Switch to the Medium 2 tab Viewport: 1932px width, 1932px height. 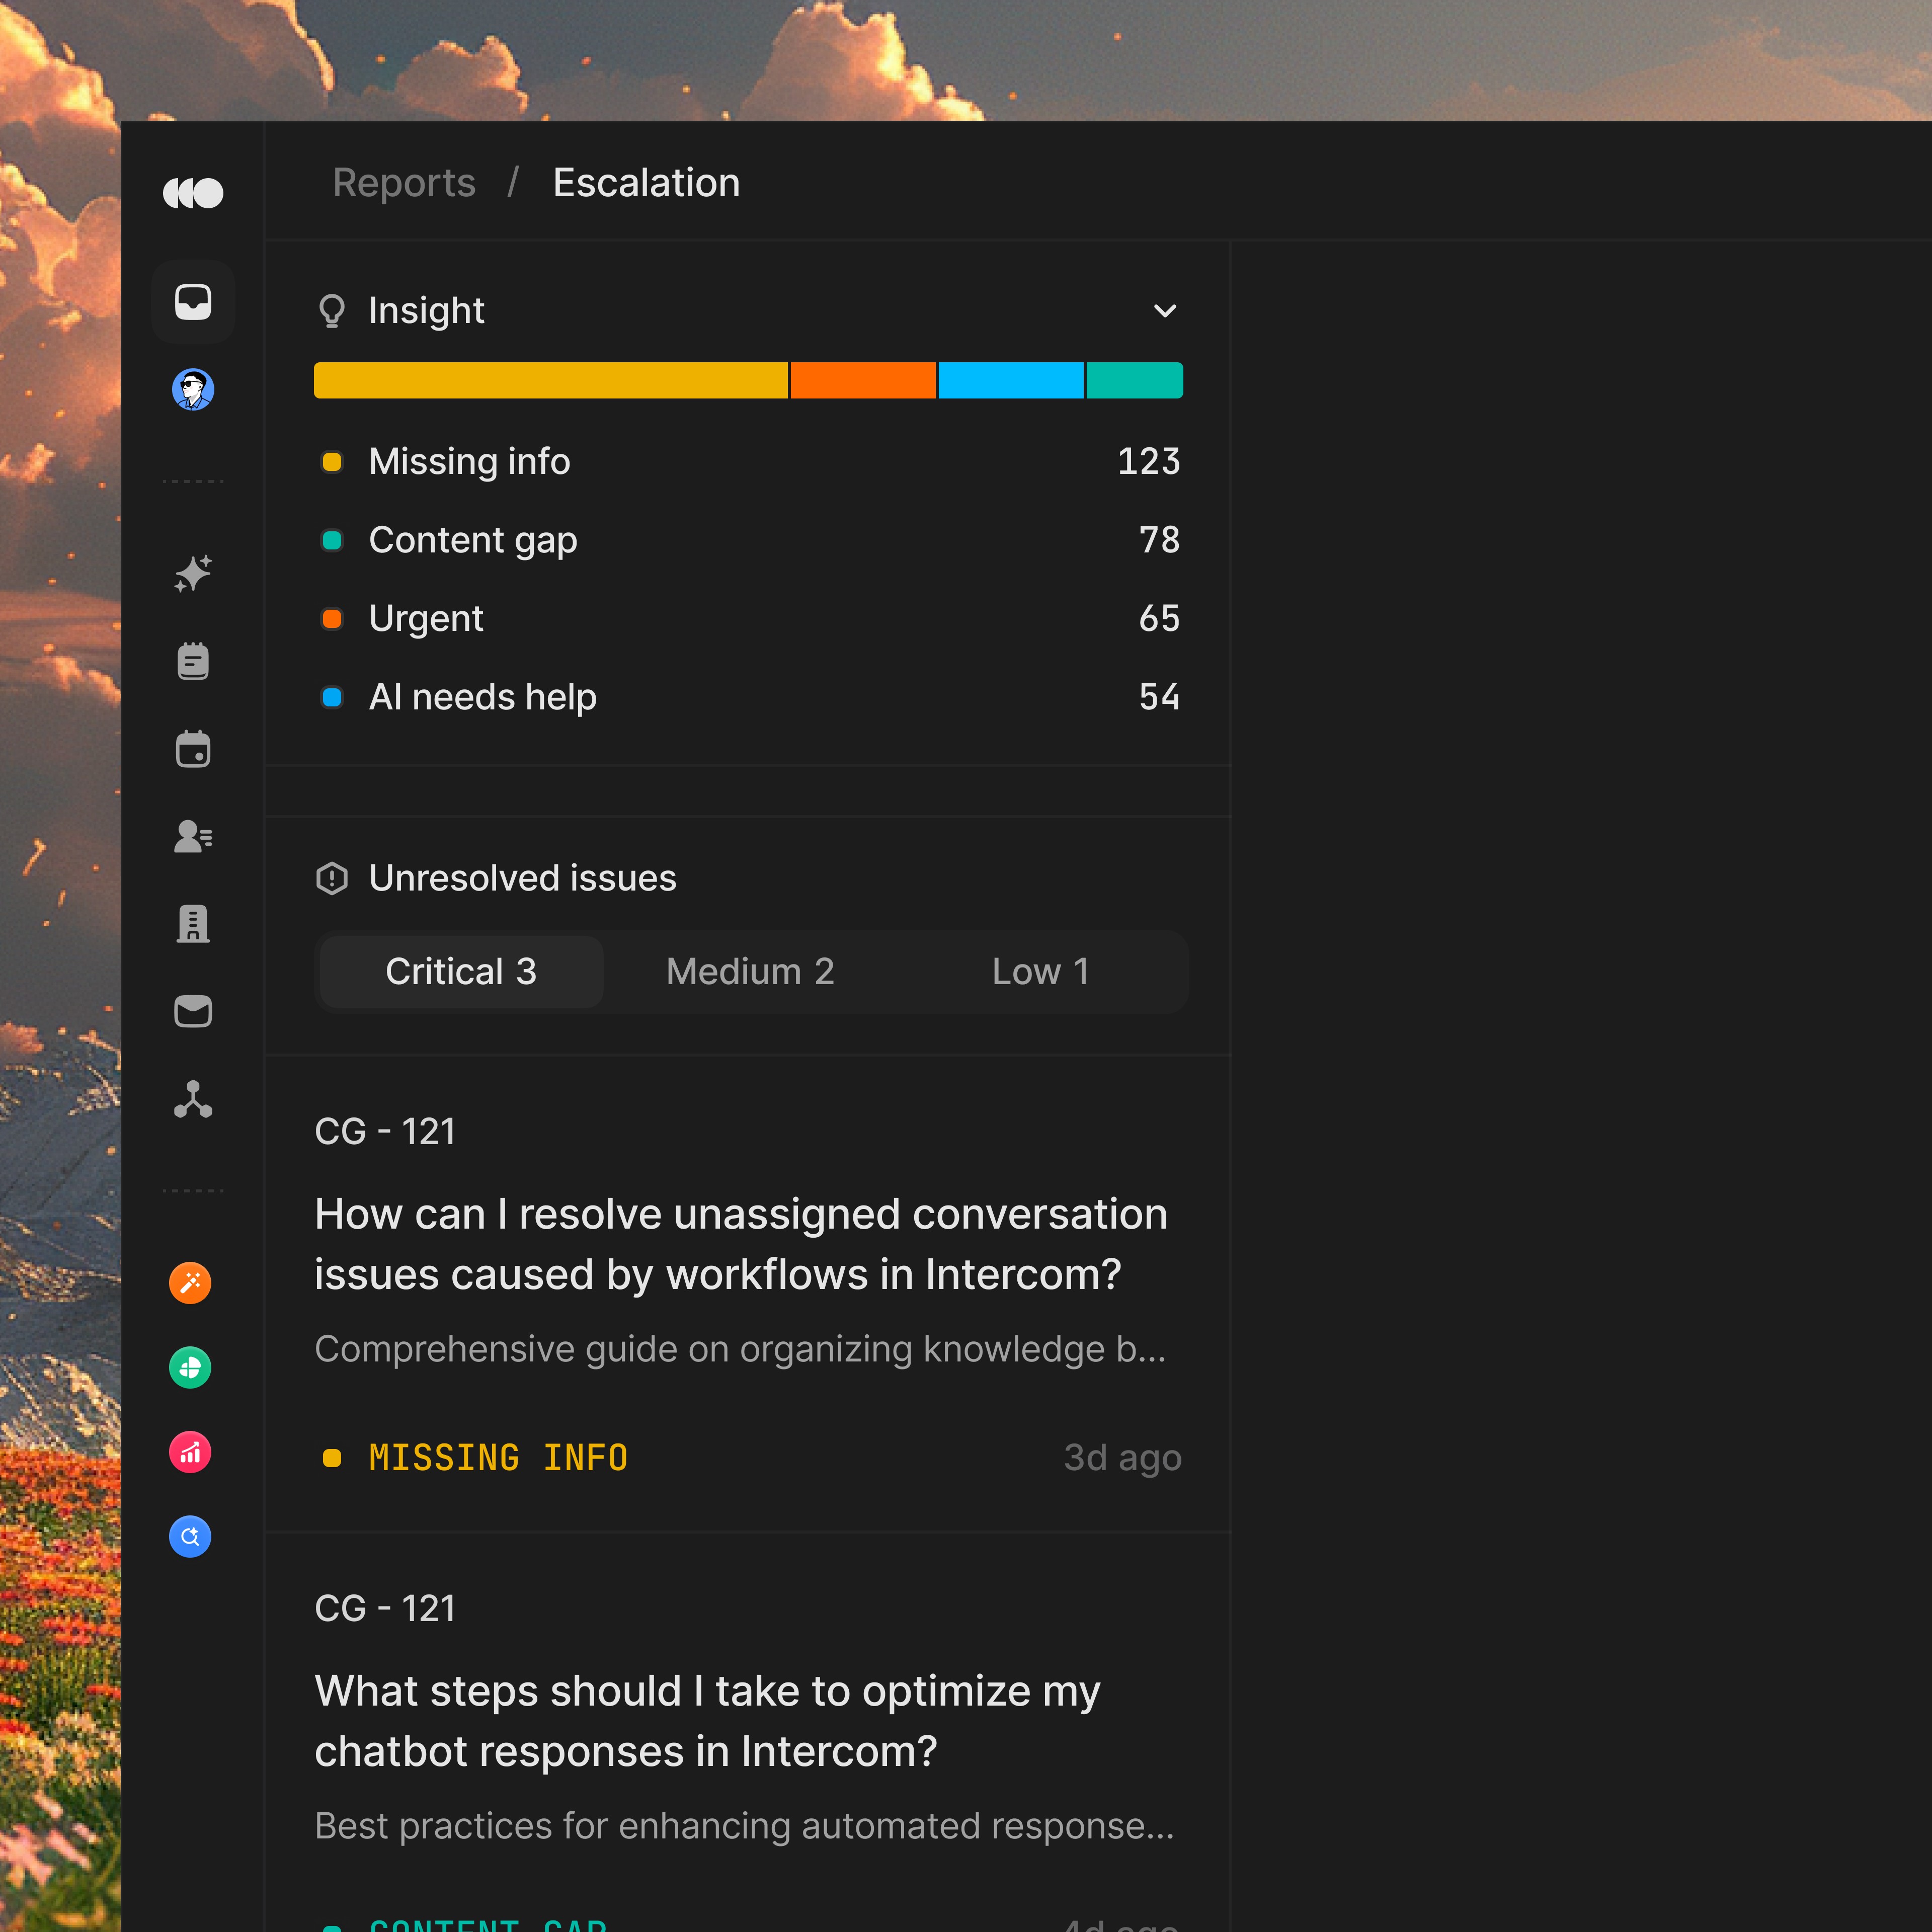click(x=750, y=972)
